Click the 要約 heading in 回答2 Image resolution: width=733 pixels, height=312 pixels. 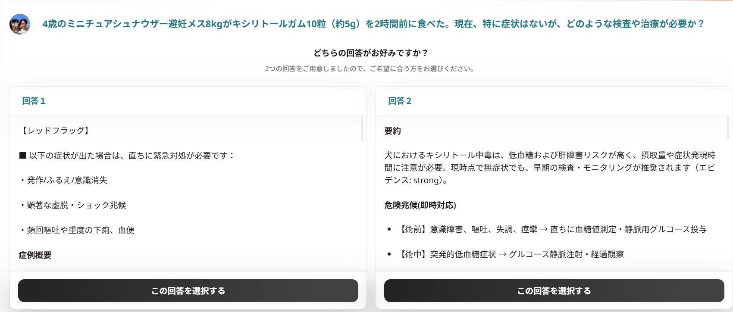click(x=392, y=131)
